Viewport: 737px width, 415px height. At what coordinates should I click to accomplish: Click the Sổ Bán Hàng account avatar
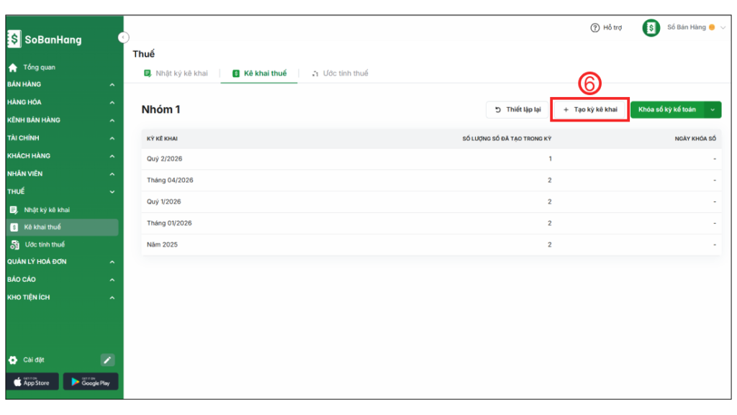[x=651, y=28]
